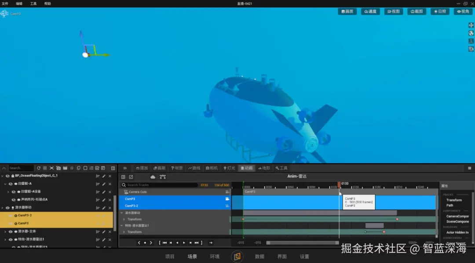Screen dimensions: 475x263
Task: Toggle visibility eye of 潜水器移动
Action: pyautogui.click(x=7, y=208)
